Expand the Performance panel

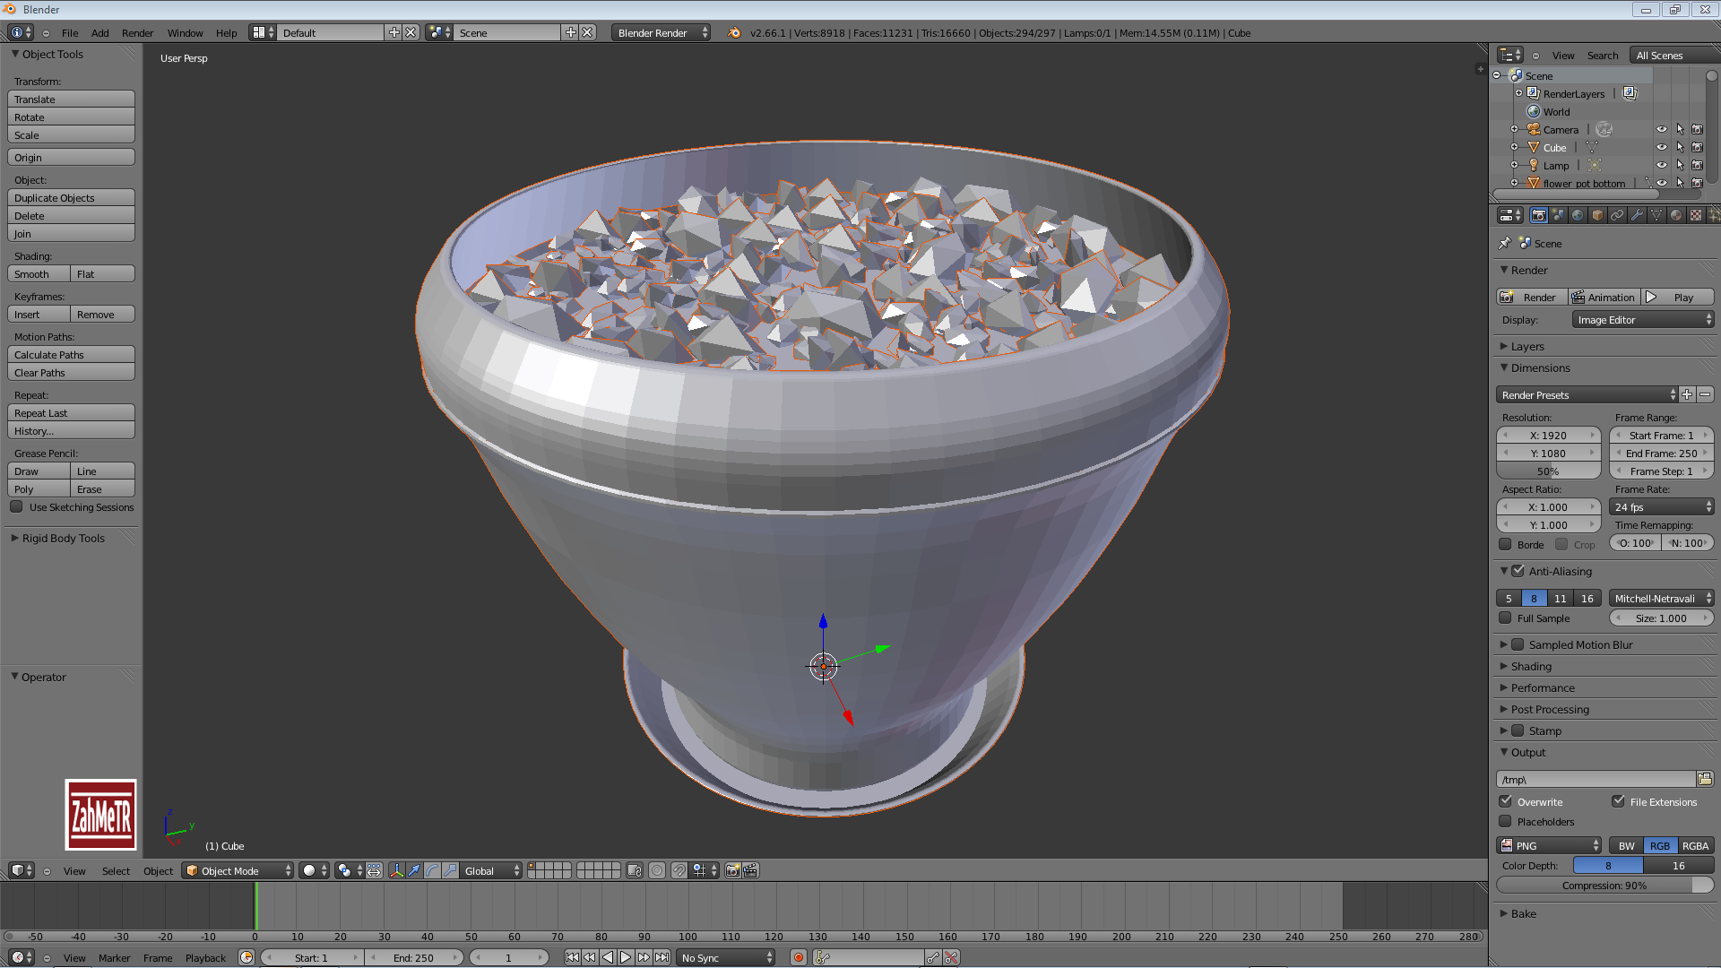(1542, 687)
